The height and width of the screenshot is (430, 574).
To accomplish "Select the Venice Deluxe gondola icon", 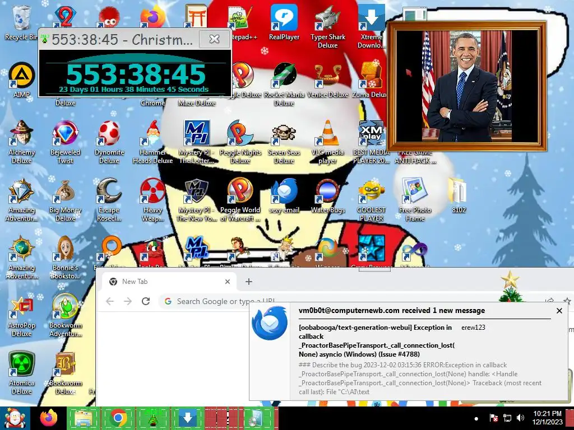I will pos(327,81).
